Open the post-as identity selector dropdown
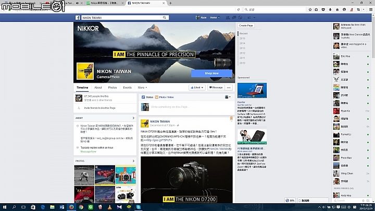 (228, 97)
